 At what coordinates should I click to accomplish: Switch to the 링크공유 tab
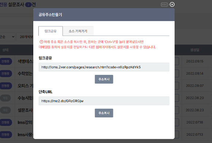(x=50, y=31)
